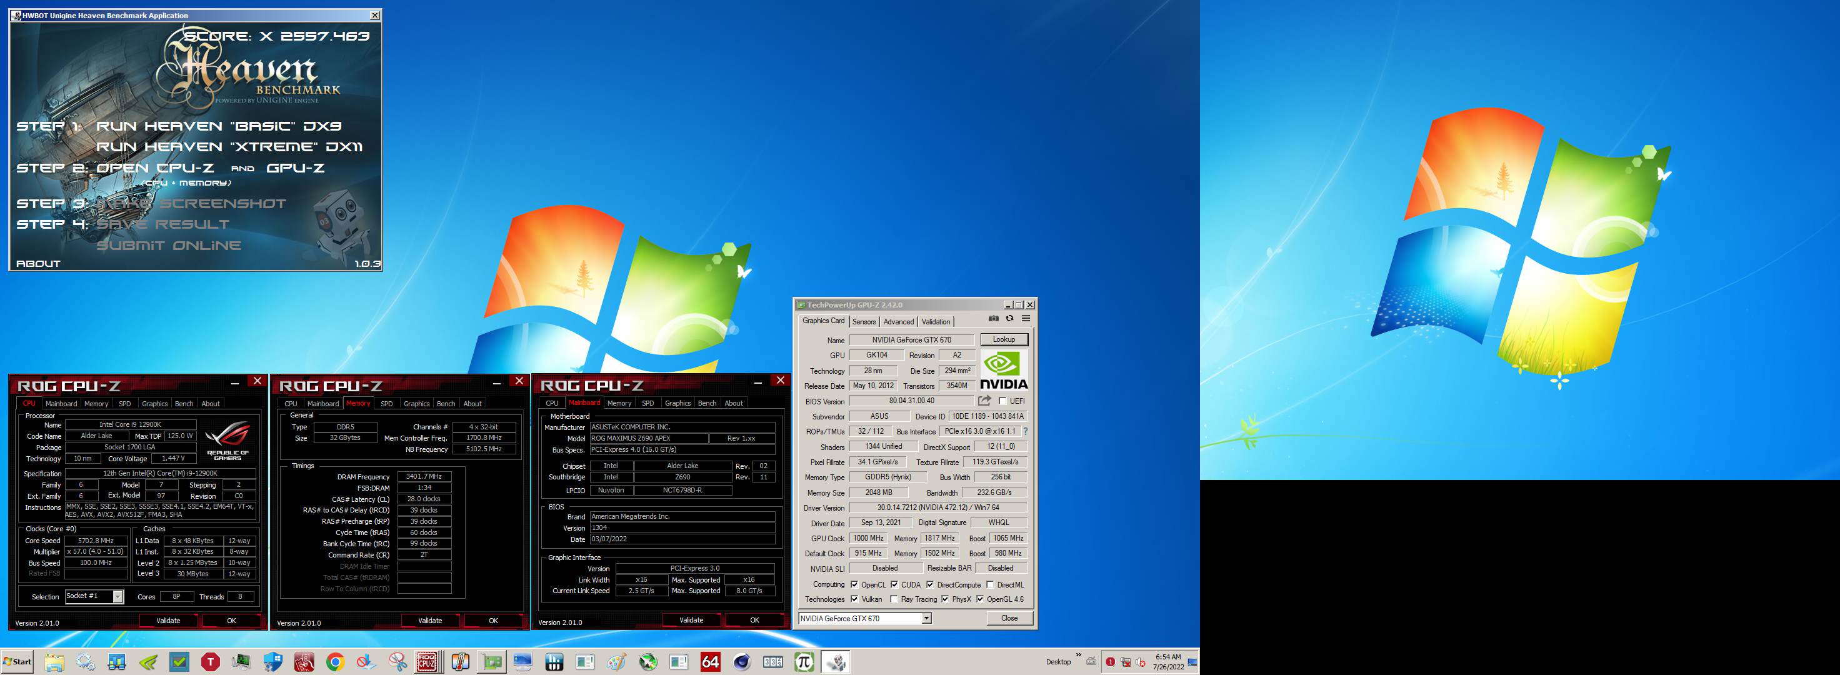Click About in the Heaven benchmark window
The image size is (1840, 675).
(38, 264)
